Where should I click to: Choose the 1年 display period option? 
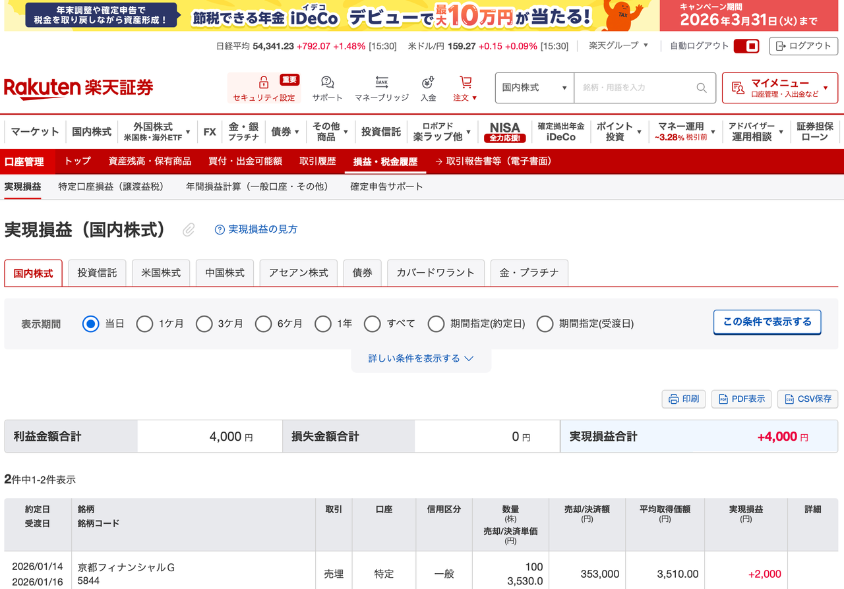(323, 323)
